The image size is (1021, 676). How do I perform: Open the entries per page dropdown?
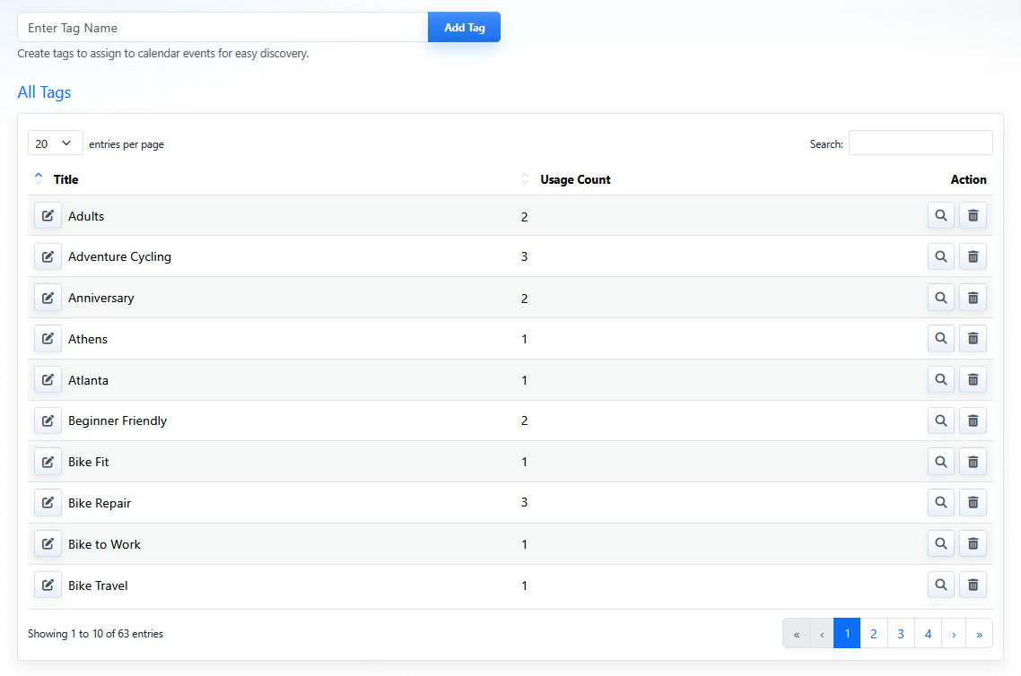coord(55,143)
